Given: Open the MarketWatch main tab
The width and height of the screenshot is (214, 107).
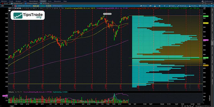Looking at the screenshot, I should [x=34, y=1].
